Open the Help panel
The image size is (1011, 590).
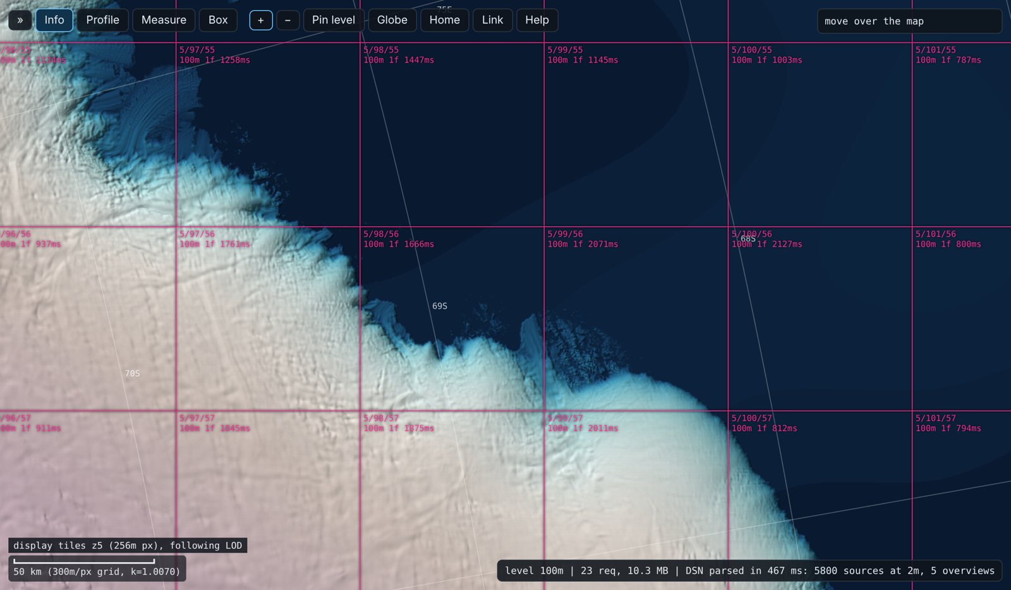pyautogui.click(x=537, y=20)
